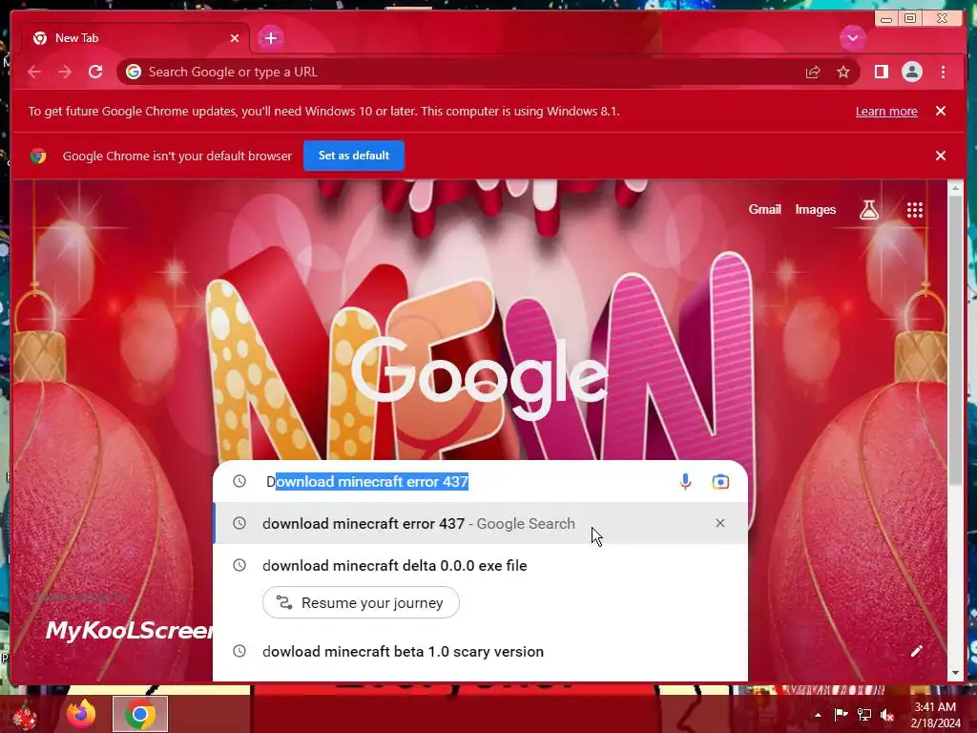Start voice search with microphone icon
977x733 pixels.
pyautogui.click(x=685, y=481)
